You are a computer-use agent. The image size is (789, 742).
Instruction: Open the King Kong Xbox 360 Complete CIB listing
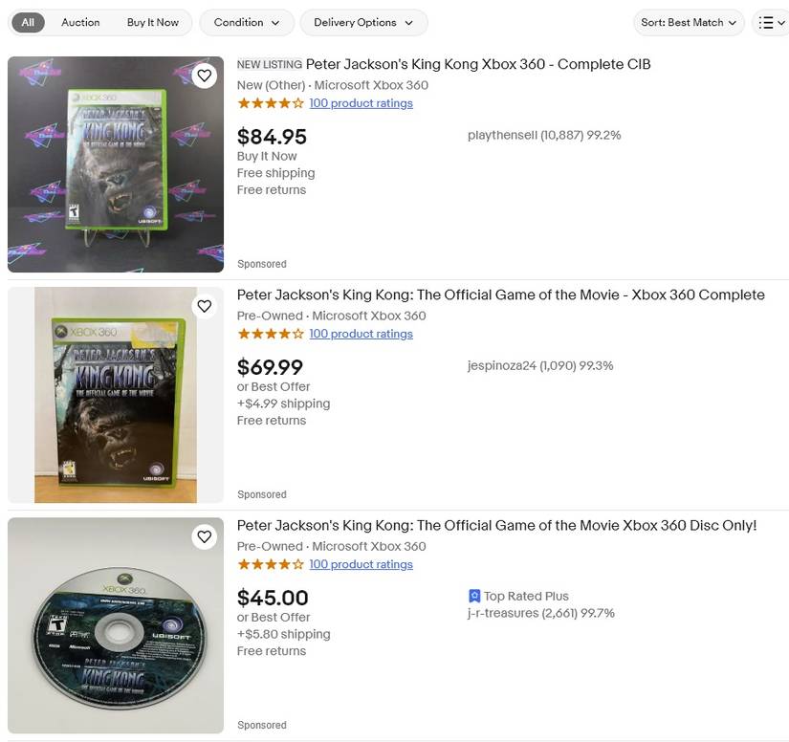click(476, 64)
